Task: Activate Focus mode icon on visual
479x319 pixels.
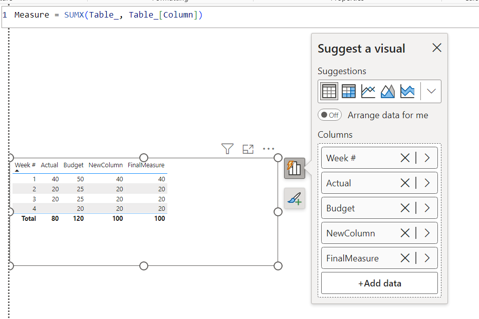Action: click(248, 149)
